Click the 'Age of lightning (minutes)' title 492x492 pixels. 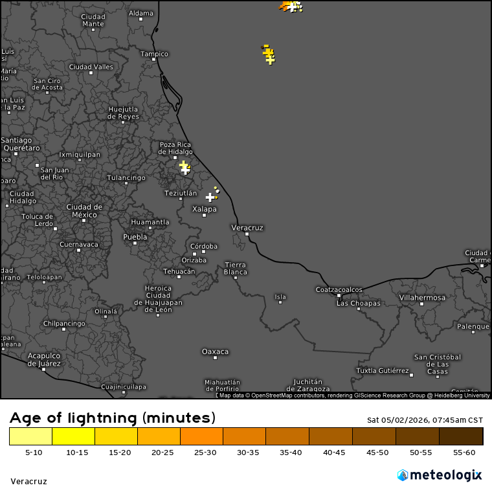[113, 418]
